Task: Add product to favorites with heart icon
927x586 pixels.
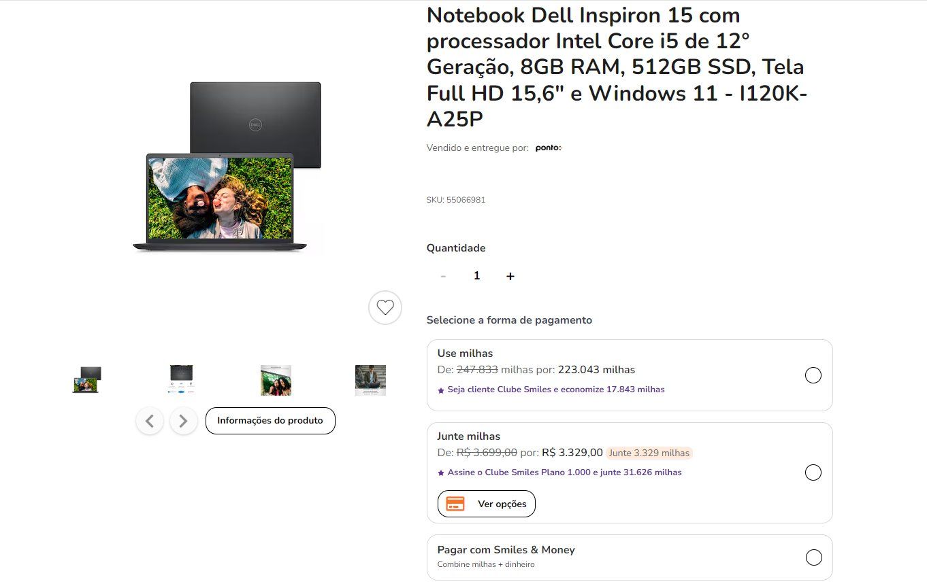Action: click(x=385, y=307)
